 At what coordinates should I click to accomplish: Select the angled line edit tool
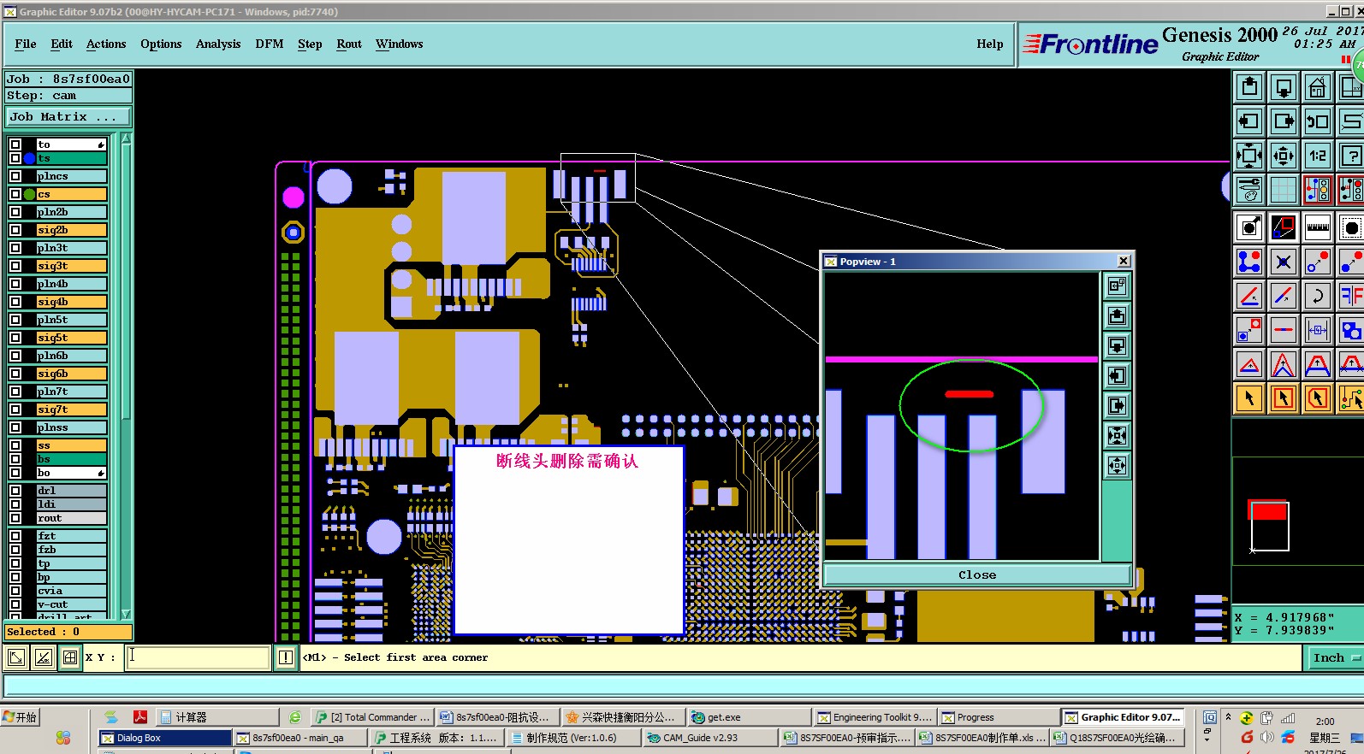click(x=1249, y=296)
